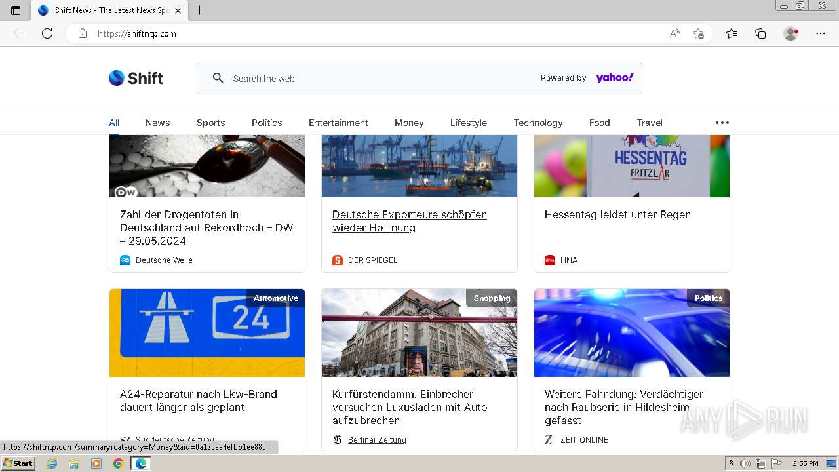Viewport: 839px width, 472px height.
Task: Open the News category tab
Action: 157,123
